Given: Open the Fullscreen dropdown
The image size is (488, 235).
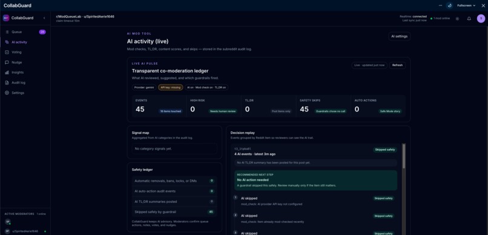Looking at the screenshot, I should 466,5.
